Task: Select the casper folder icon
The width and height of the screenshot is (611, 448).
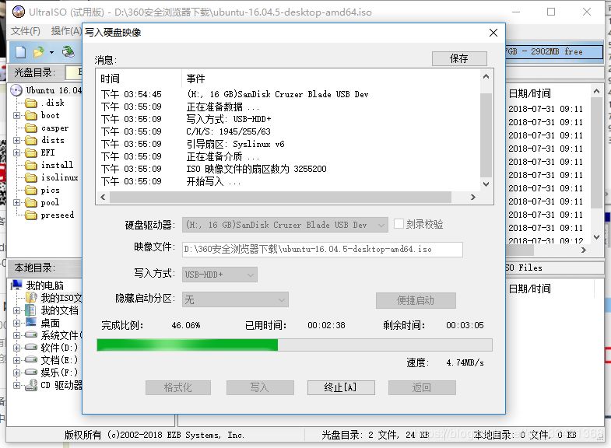Action: (31, 128)
